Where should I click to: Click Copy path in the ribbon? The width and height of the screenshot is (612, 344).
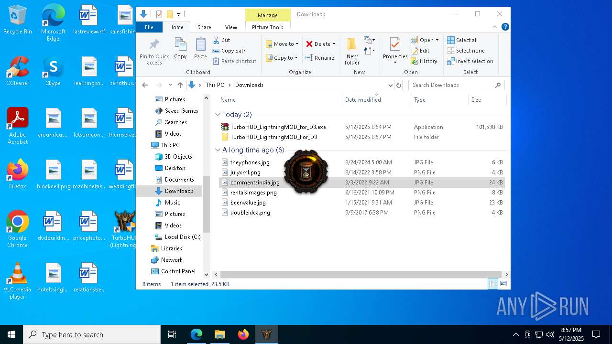pyautogui.click(x=229, y=51)
